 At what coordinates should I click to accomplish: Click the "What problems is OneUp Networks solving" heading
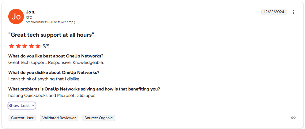(x=84, y=89)
